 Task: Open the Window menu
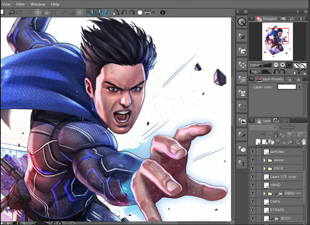point(38,4)
